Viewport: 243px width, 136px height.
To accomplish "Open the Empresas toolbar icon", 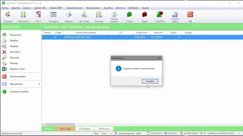I will tap(8, 17).
